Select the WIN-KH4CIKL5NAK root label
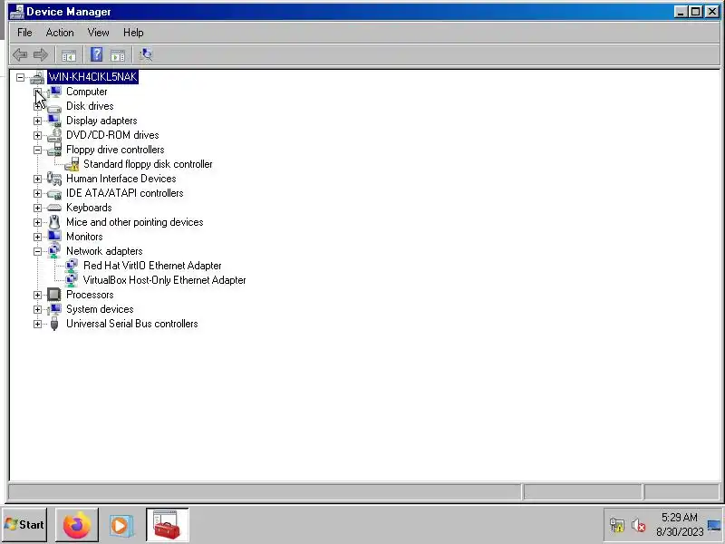Viewport: 725px width, 544px height. [x=93, y=77]
